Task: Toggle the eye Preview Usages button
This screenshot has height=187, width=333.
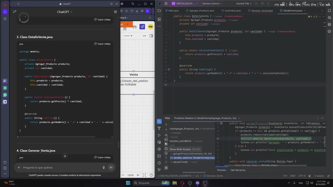Action: (166, 135)
